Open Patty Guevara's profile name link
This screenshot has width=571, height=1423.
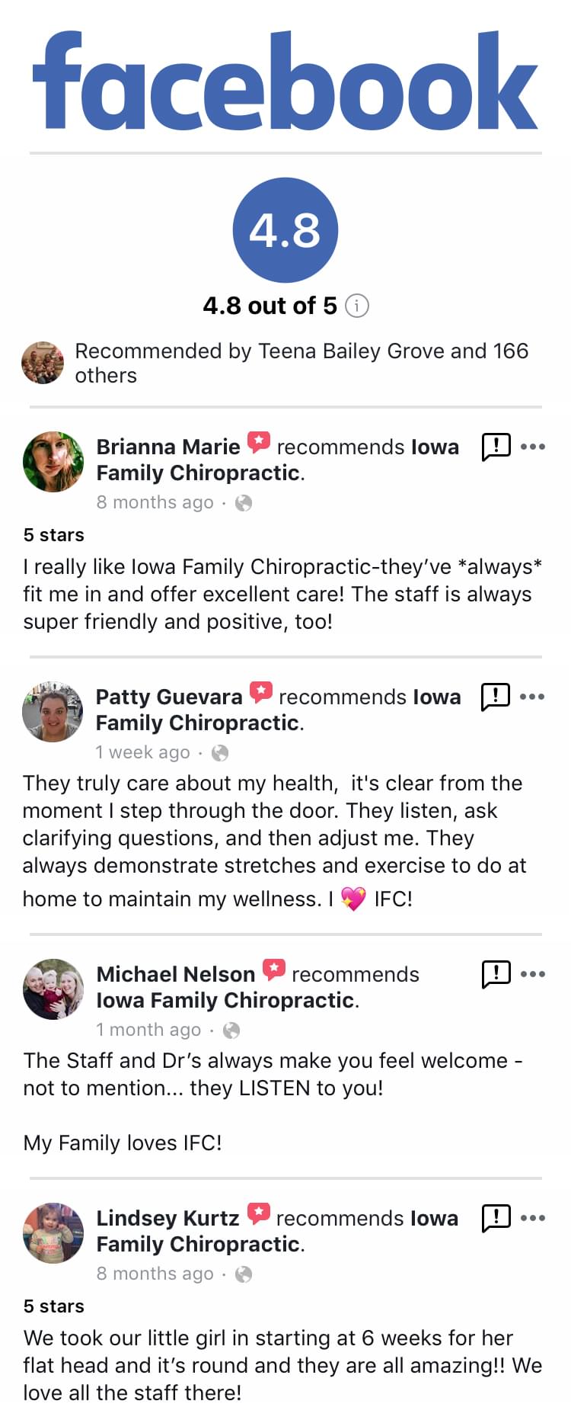point(169,697)
